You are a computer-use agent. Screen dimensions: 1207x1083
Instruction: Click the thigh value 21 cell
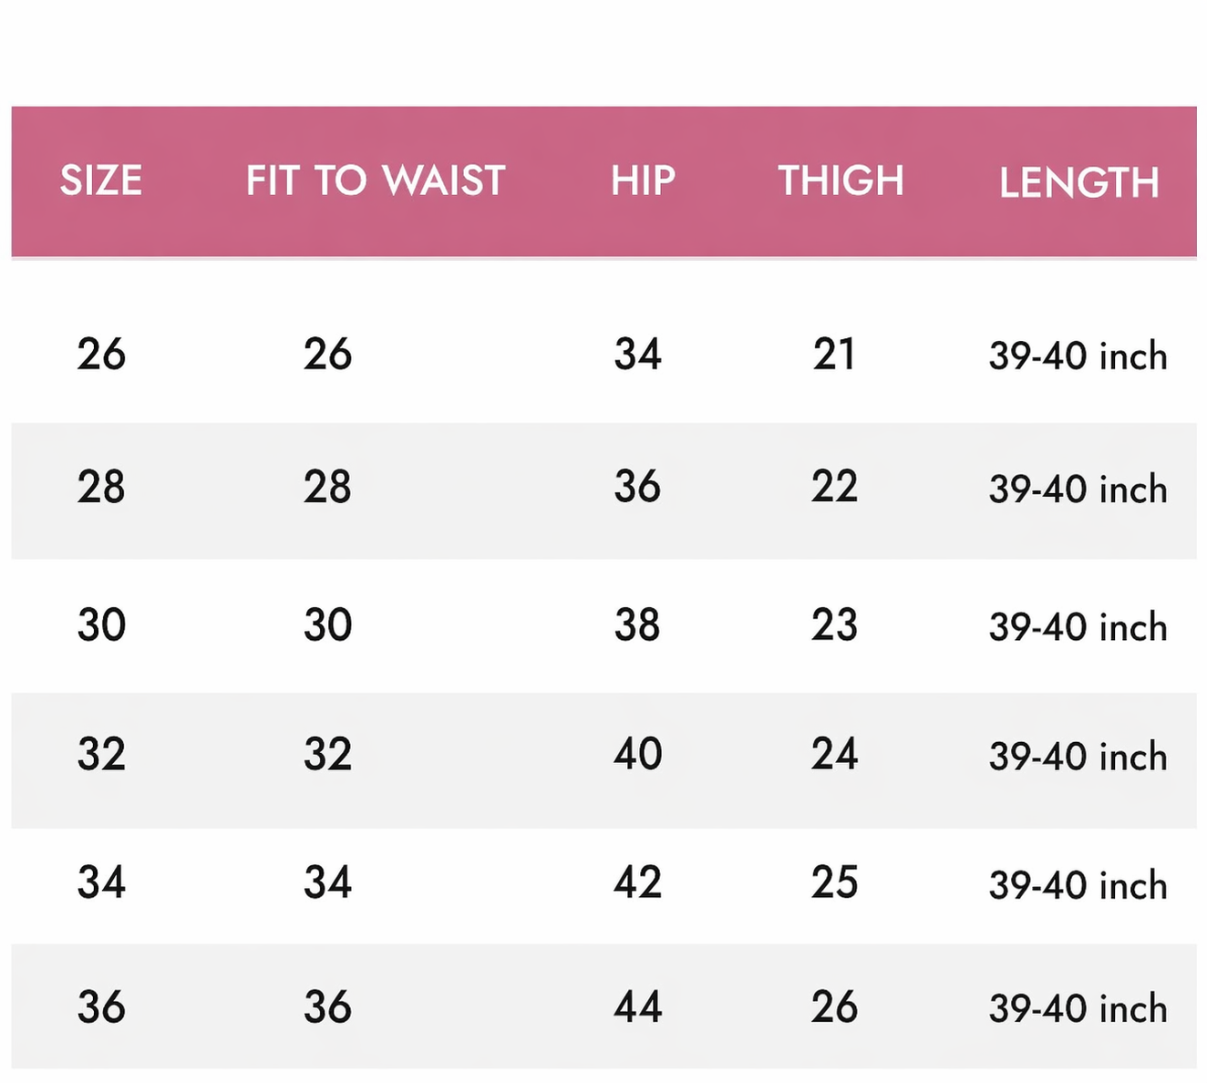(834, 354)
